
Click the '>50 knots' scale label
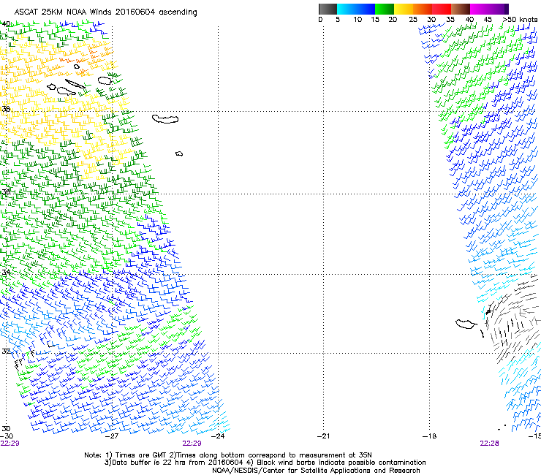pos(520,20)
